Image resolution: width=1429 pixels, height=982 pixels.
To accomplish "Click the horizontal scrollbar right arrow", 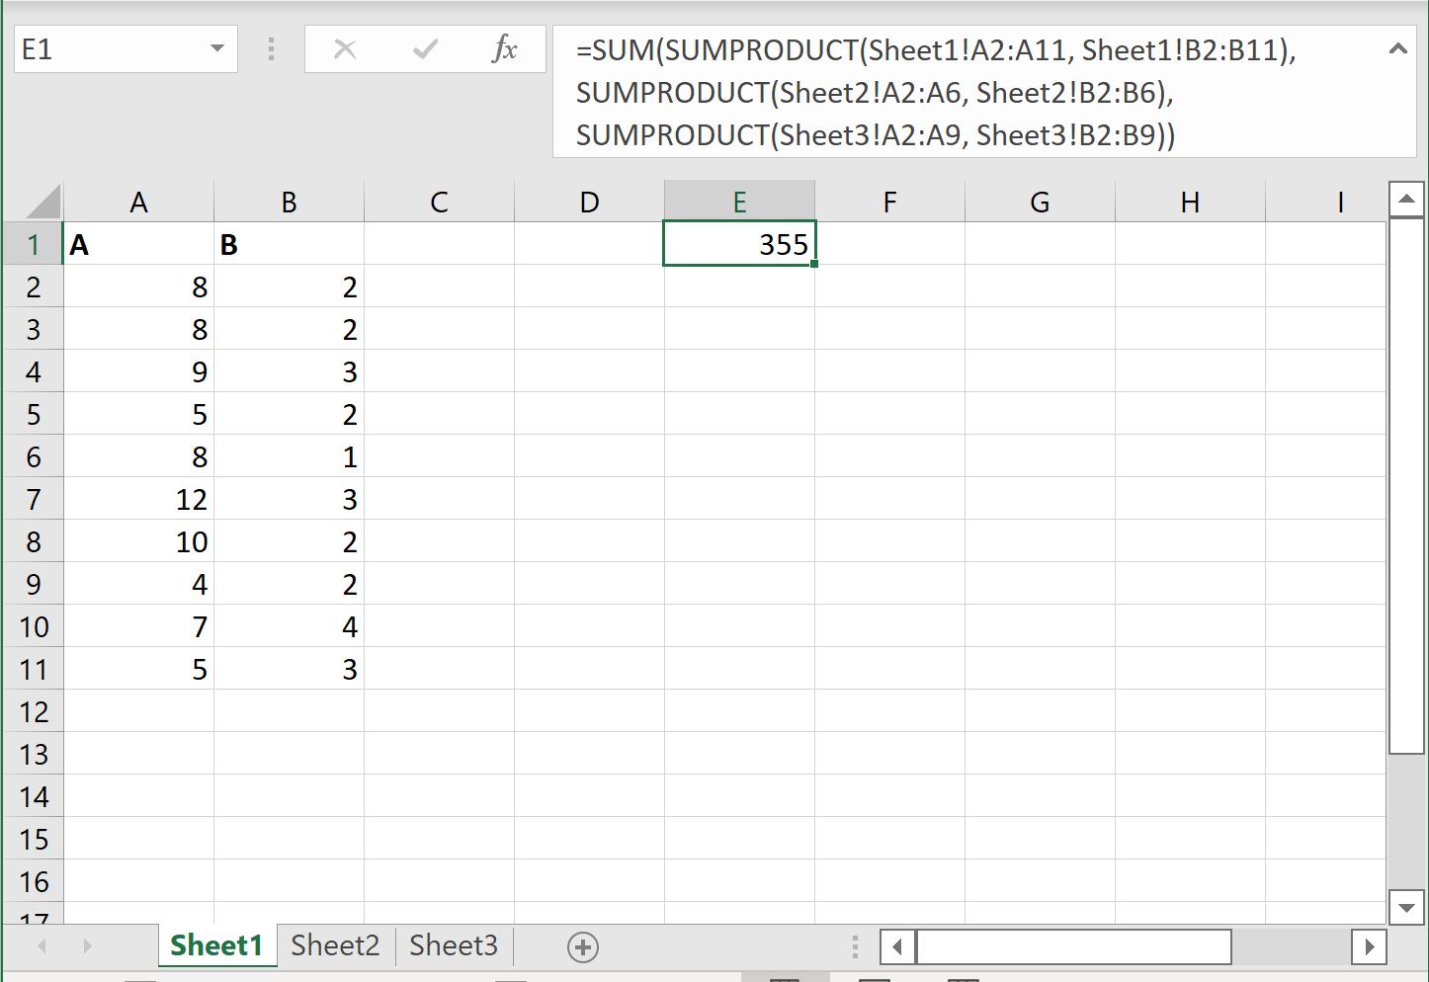I will click(x=1369, y=945).
